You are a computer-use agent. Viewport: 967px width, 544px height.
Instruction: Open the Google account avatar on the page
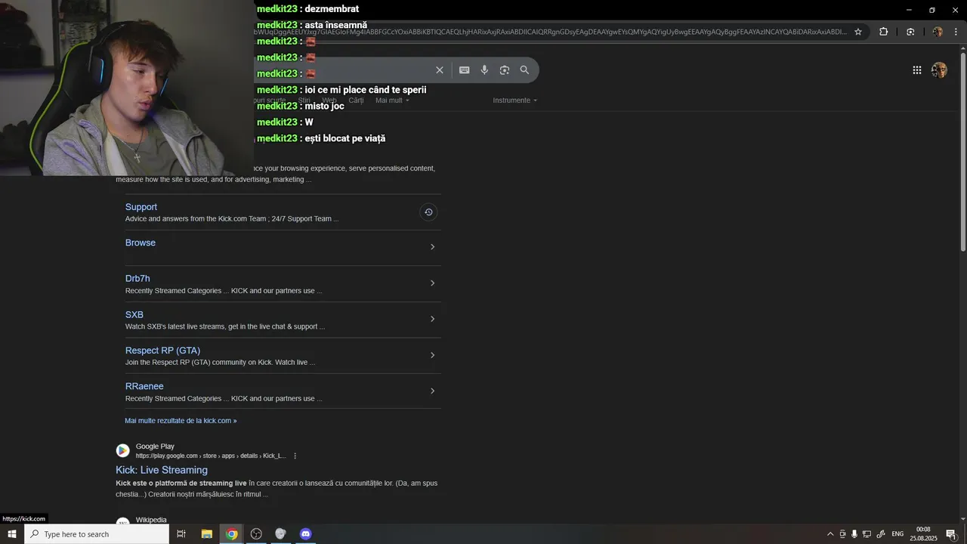(x=939, y=70)
